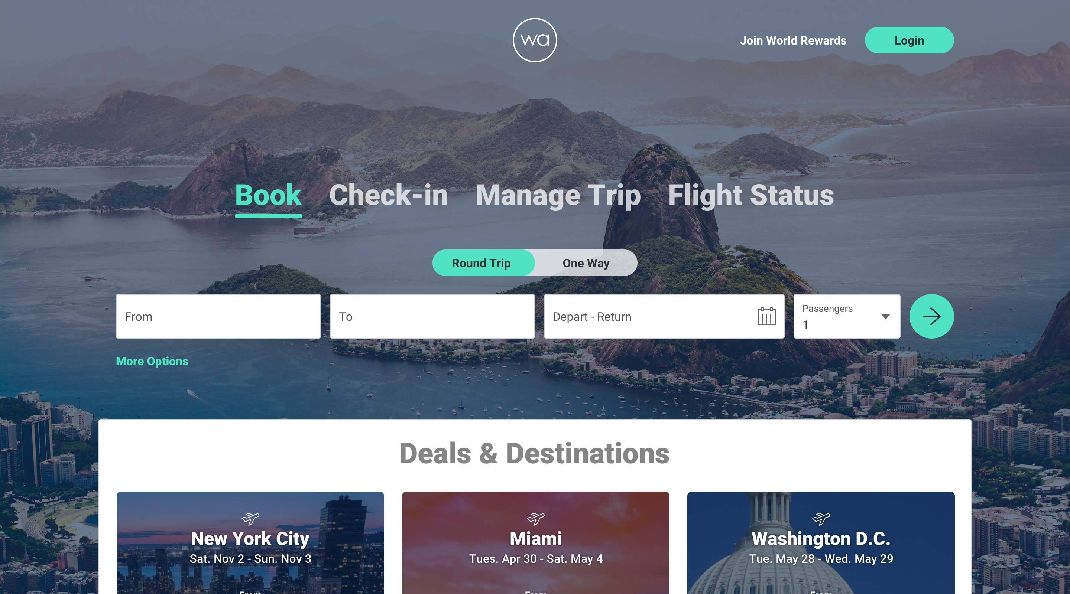Go to the Flight Status tab
Image resolution: width=1070 pixels, height=594 pixels.
pyautogui.click(x=750, y=195)
